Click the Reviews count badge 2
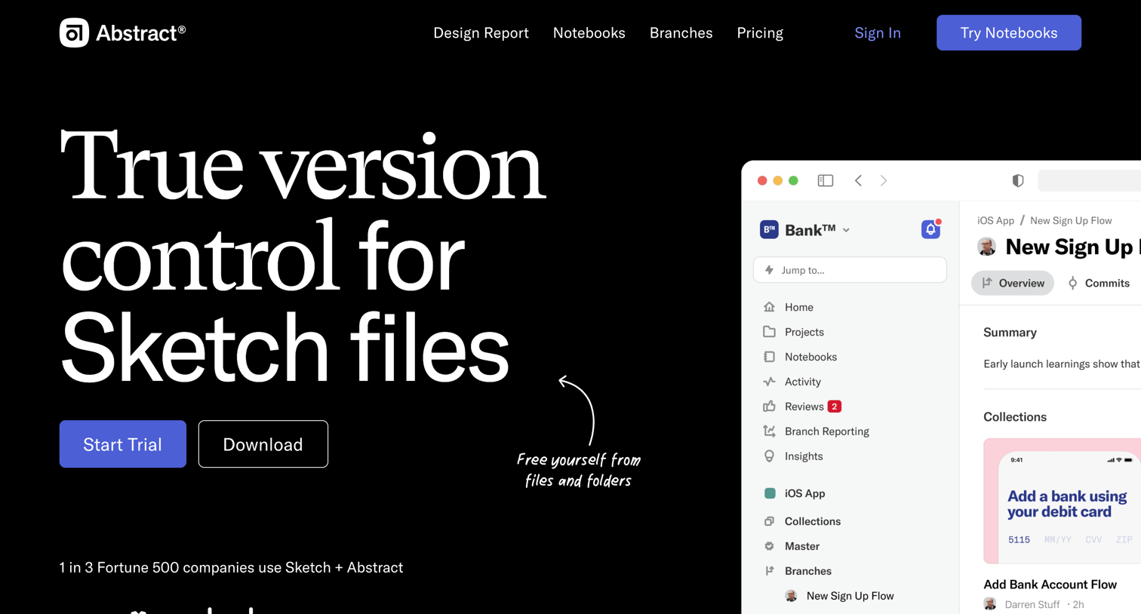 (834, 407)
